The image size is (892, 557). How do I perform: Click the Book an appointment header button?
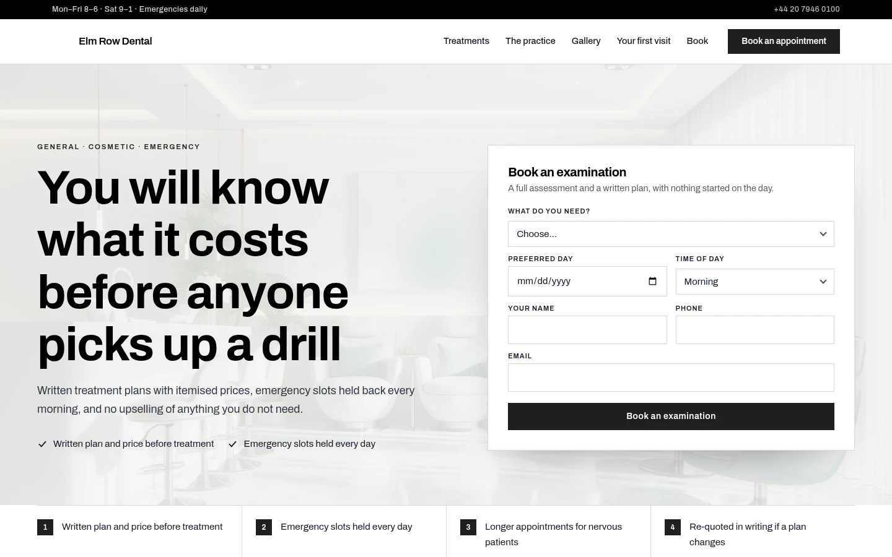pyautogui.click(x=784, y=41)
